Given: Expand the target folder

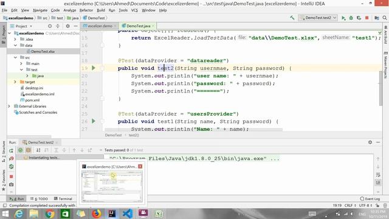Looking at the screenshot, I should pyautogui.click(x=15, y=82).
